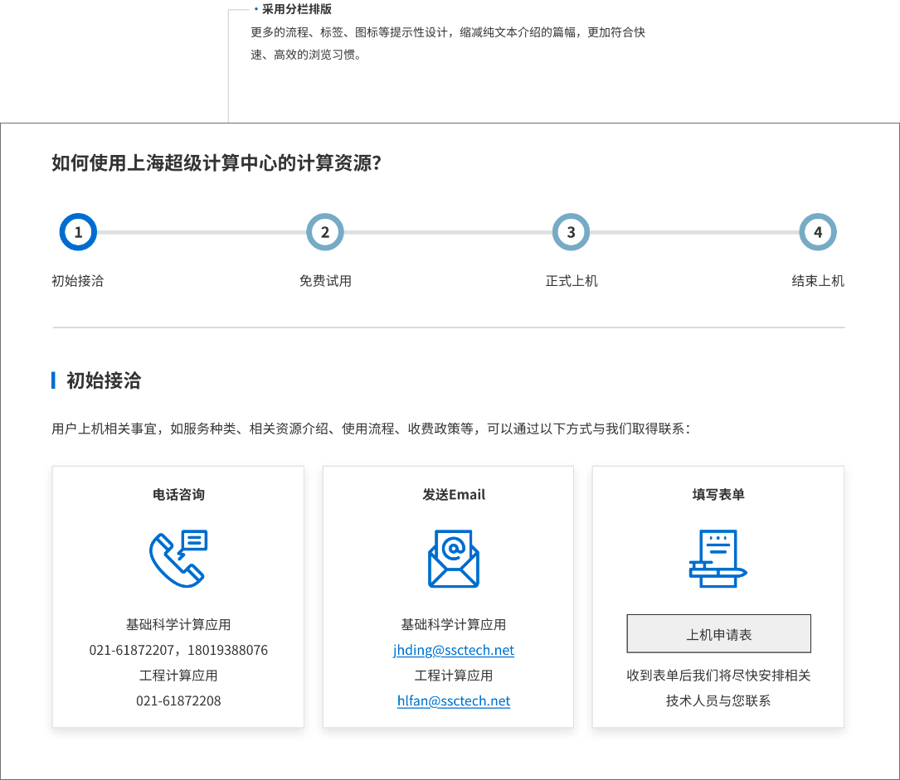Open the hlfan@ssctech.net email link
The height and width of the screenshot is (780, 900).
454,701
